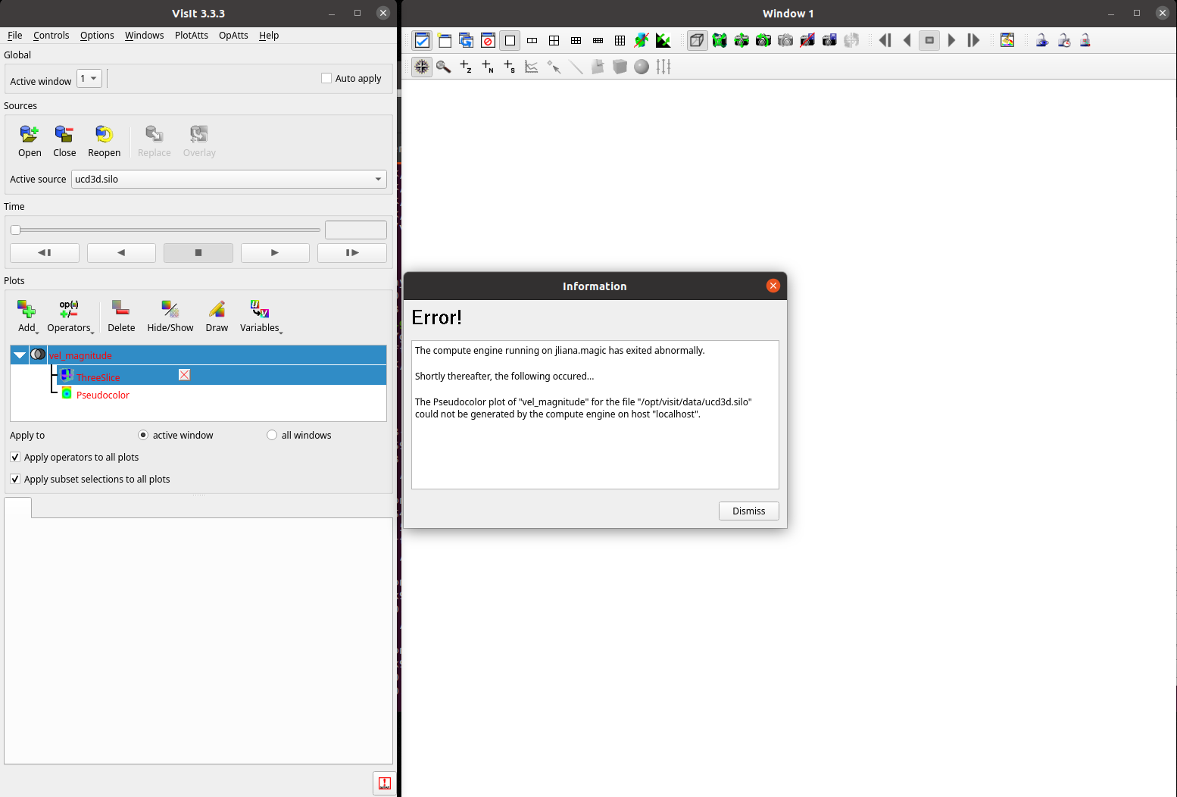Toggle bounding box mode cube icon
This screenshot has width=1177, height=797.
pos(698,40)
